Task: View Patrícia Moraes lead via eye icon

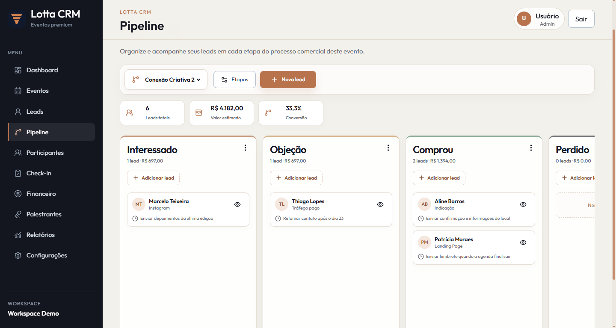Action: 523,242
